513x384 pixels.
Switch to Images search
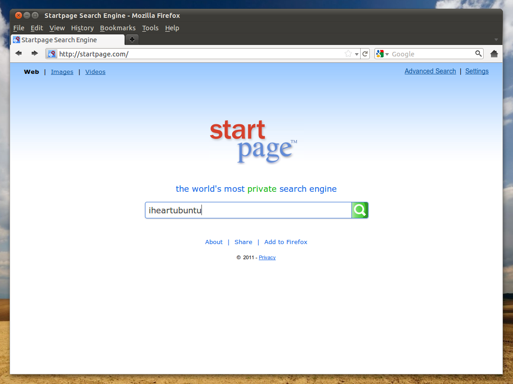click(62, 72)
